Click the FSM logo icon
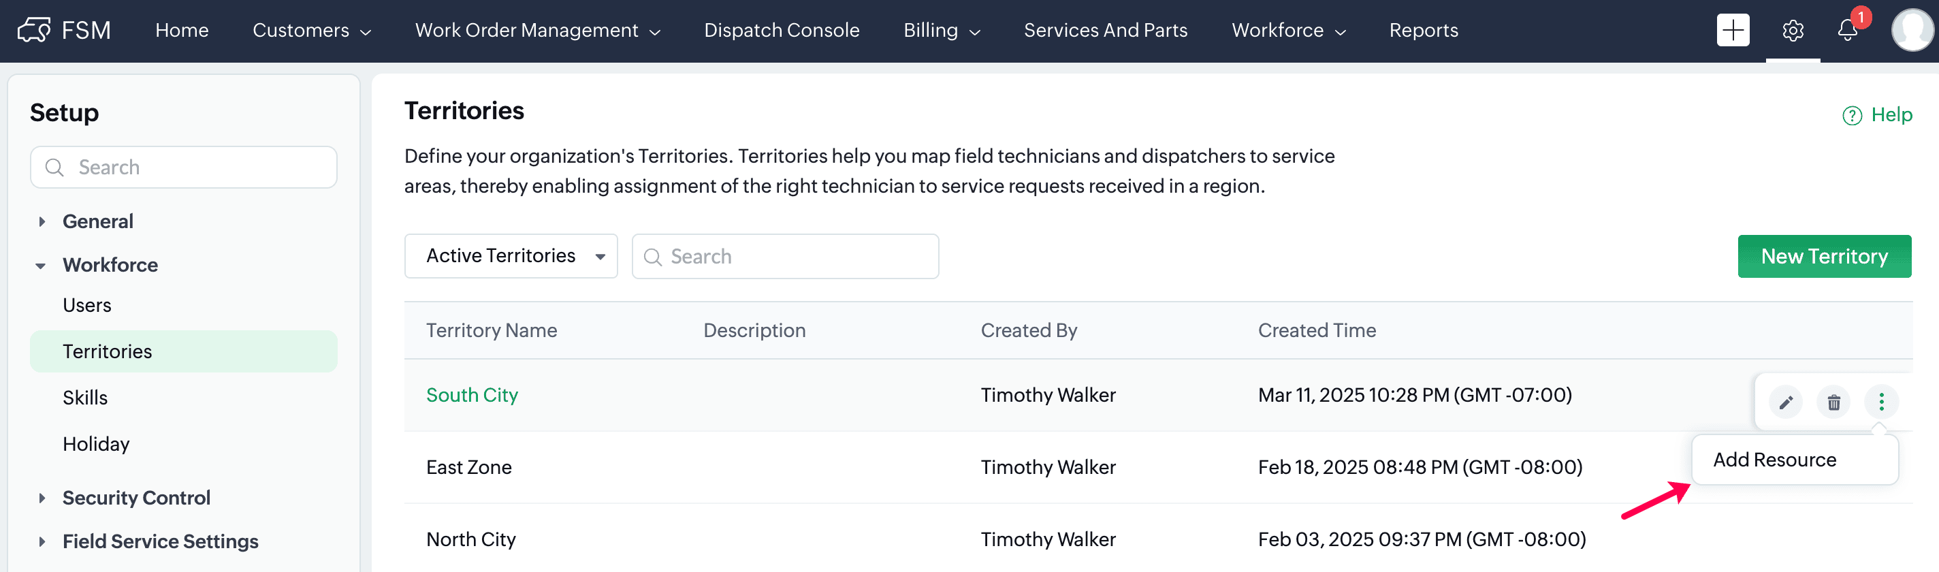1939x572 pixels. point(34,30)
